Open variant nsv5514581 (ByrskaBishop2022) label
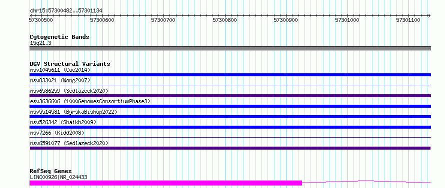Viewport: 445px width, 188px height. coord(73,112)
